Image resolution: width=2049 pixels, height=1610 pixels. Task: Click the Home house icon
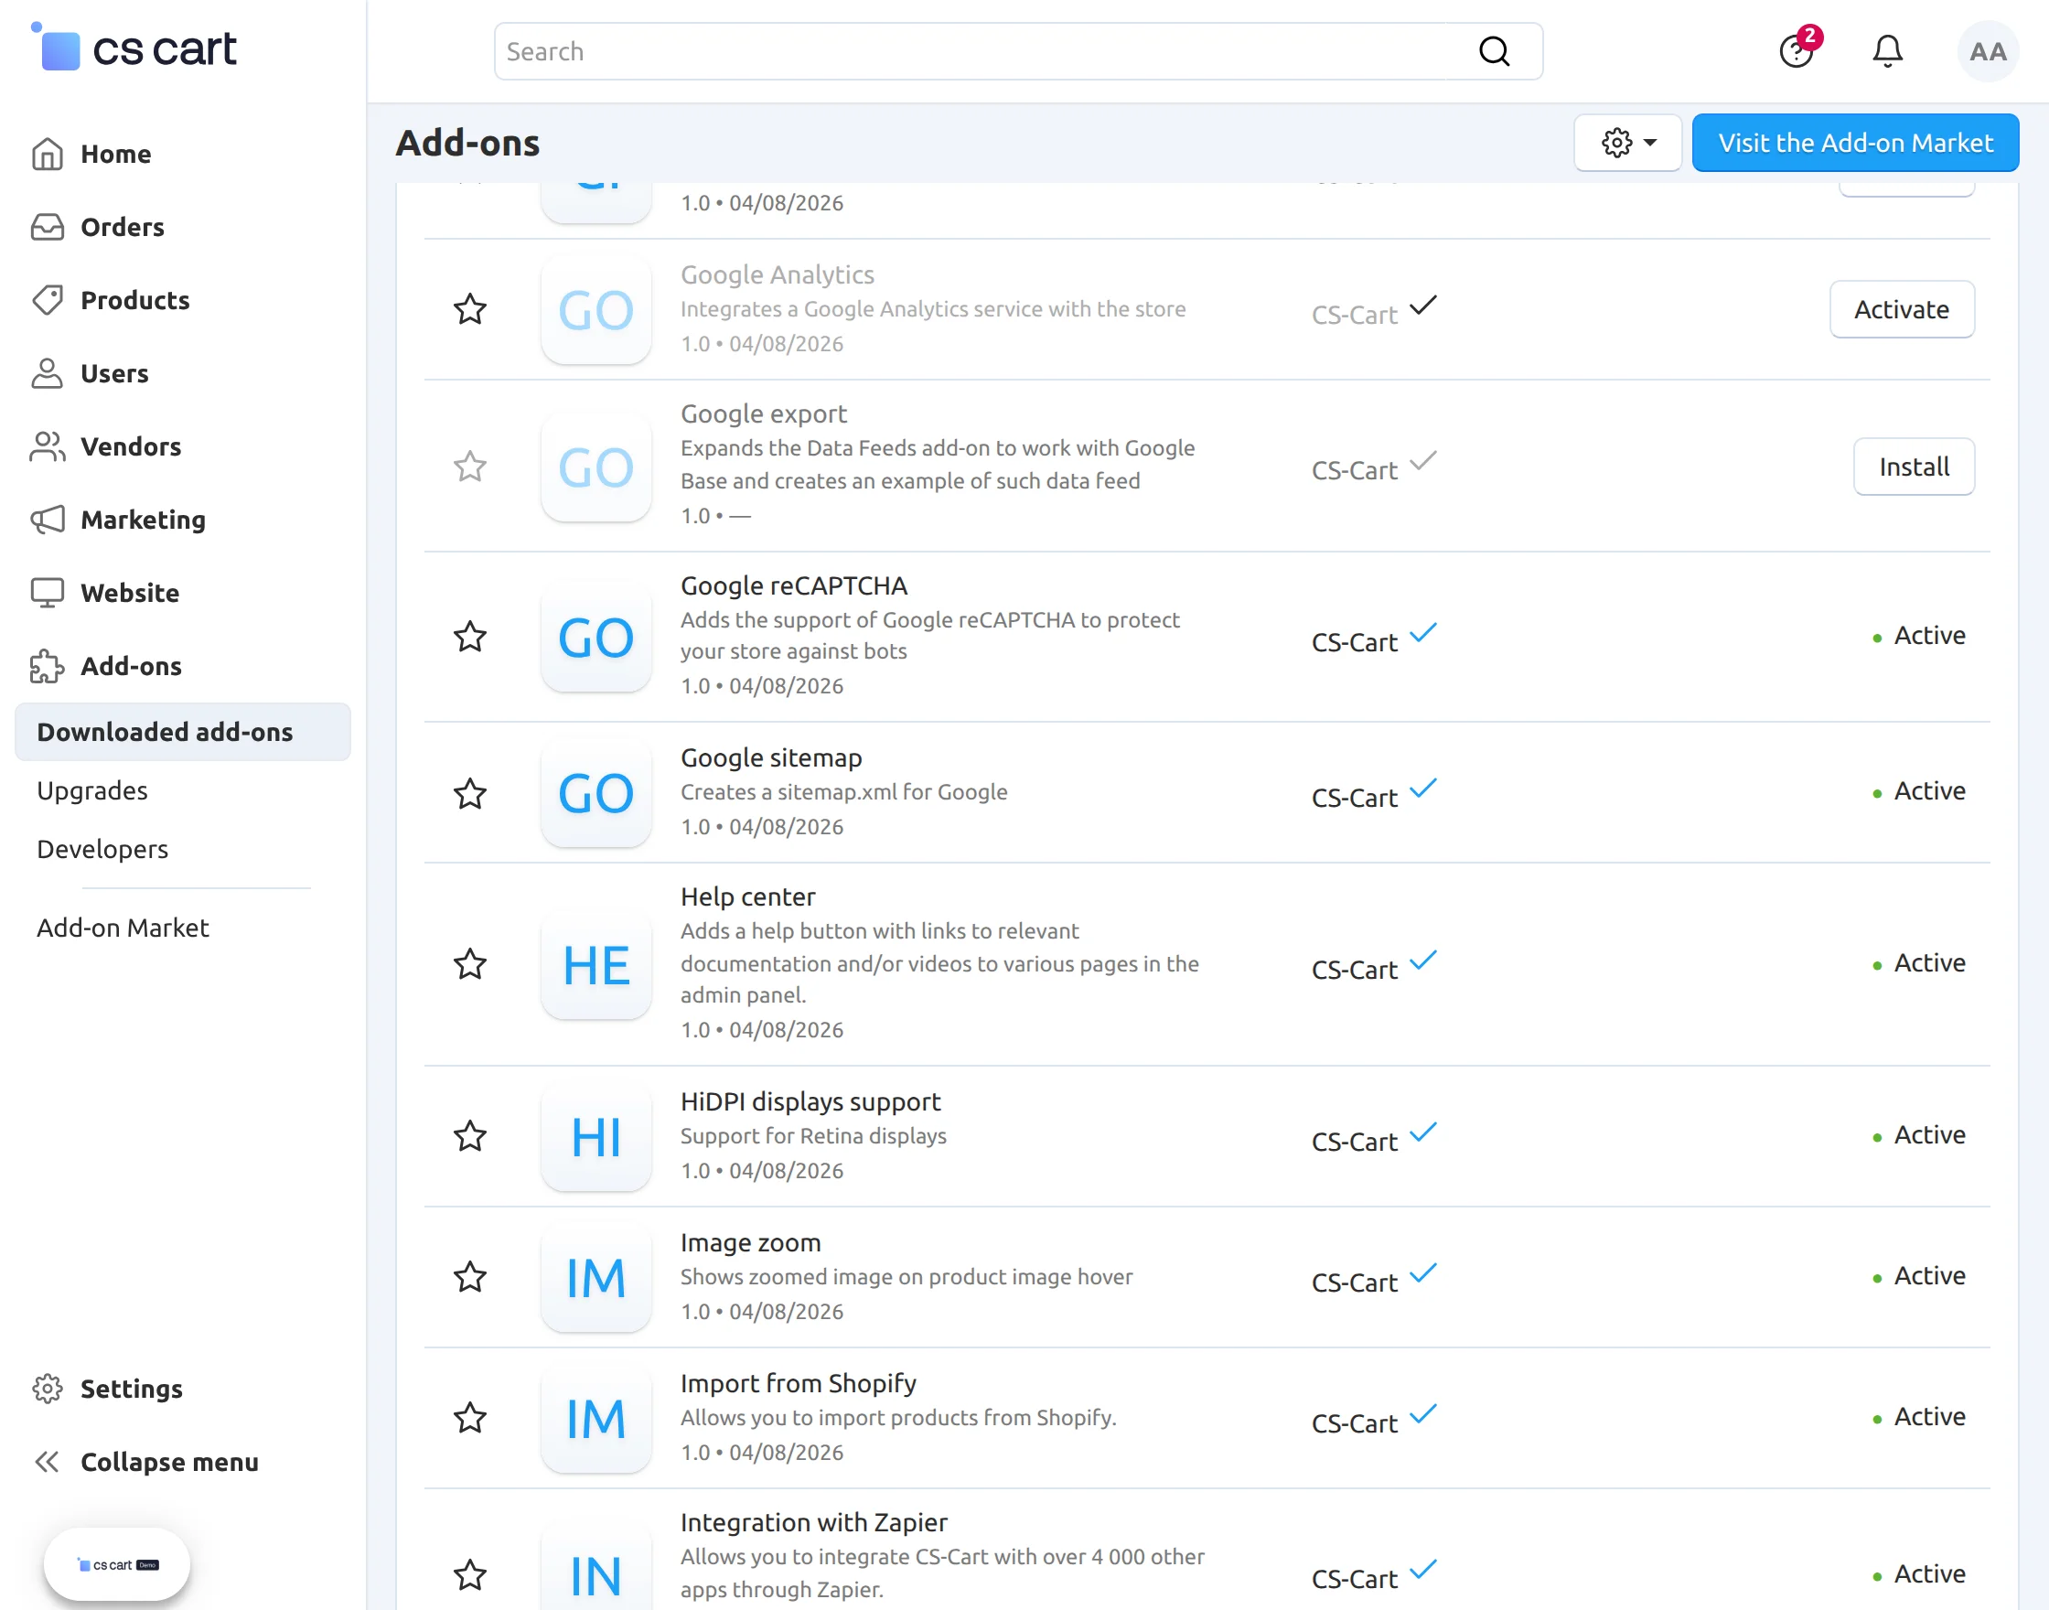tap(48, 154)
